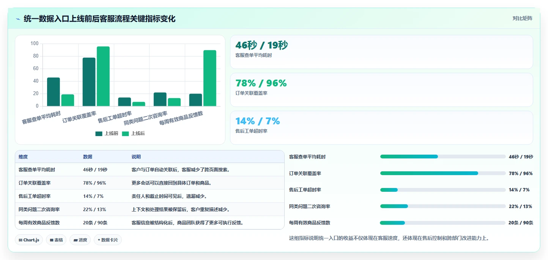
Task: Click the 上线后 bar for 同类问题二次咨询率
Action: tap(174, 102)
